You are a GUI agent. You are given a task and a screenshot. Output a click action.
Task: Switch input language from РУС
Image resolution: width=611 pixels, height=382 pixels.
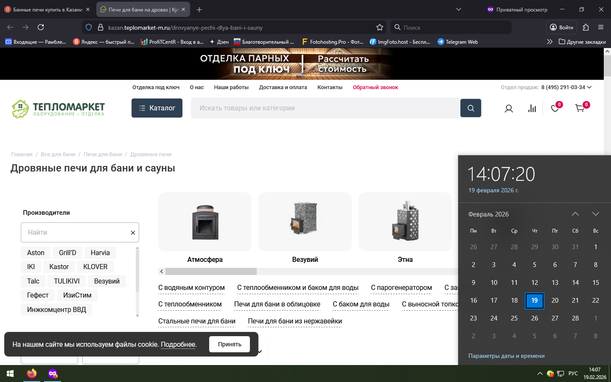tap(573, 374)
